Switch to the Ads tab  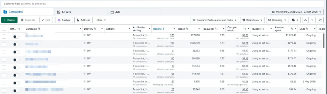coord(135,12)
